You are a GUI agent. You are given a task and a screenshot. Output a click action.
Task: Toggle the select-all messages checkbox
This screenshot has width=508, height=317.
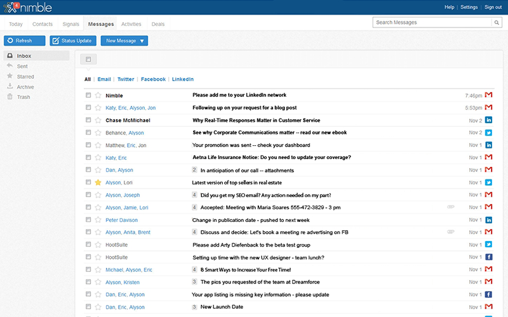click(88, 59)
